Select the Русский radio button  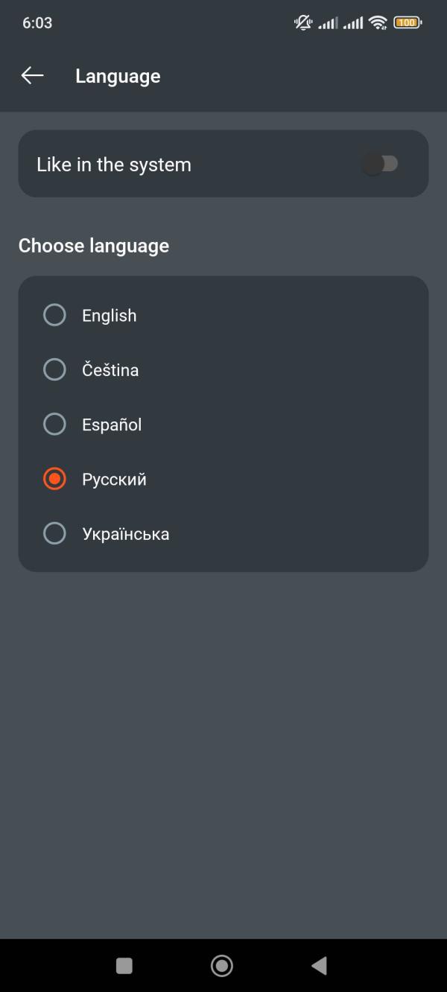54,479
